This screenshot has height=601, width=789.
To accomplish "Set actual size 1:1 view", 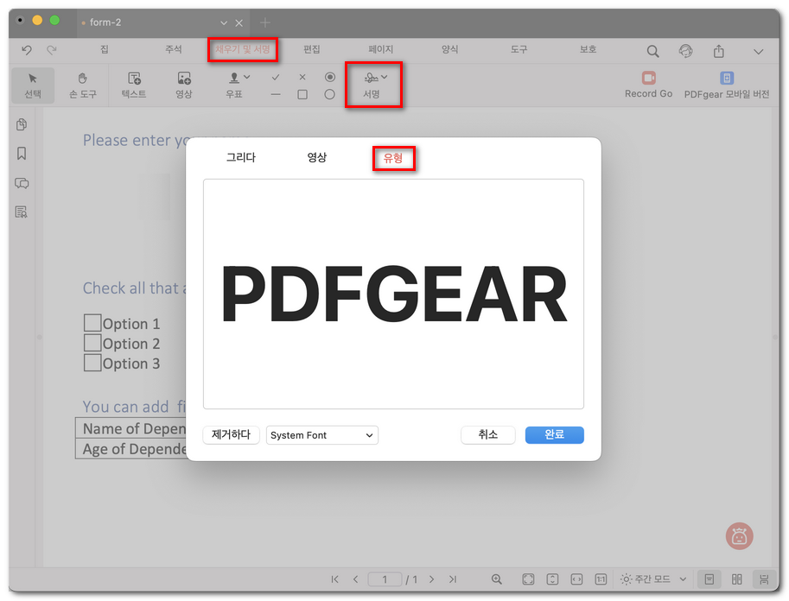I will (601, 579).
